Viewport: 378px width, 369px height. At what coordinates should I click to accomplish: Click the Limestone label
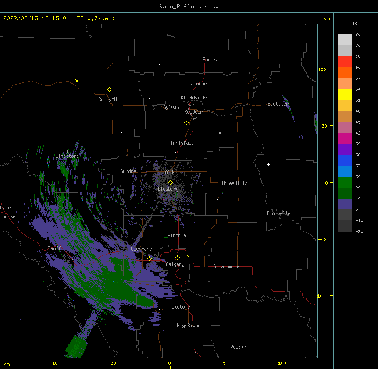pos(67,156)
